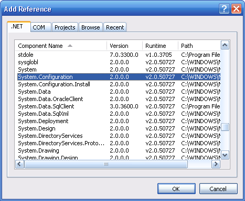Switch to the COM tab
Screen dimensions: 245x201
pos(41,27)
